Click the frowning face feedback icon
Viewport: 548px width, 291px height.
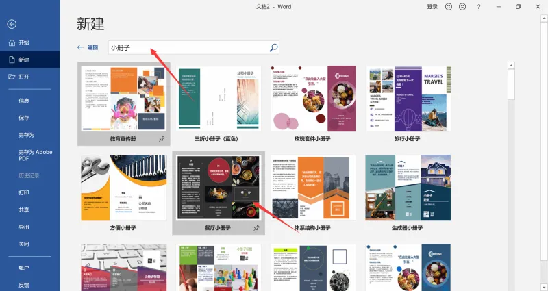(462, 7)
